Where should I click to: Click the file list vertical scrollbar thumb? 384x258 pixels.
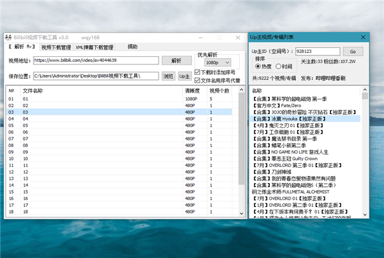242,139
